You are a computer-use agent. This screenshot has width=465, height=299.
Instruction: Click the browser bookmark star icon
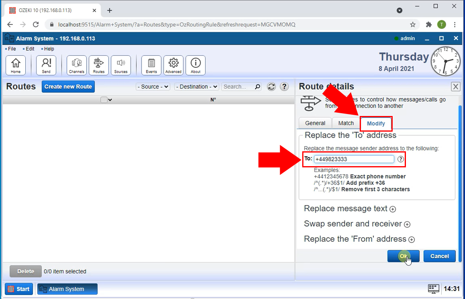413,24
